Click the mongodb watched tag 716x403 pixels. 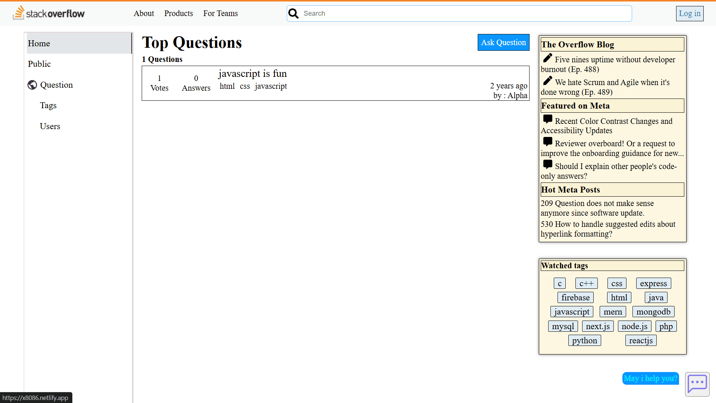pyautogui.click(x=653, y=312)
